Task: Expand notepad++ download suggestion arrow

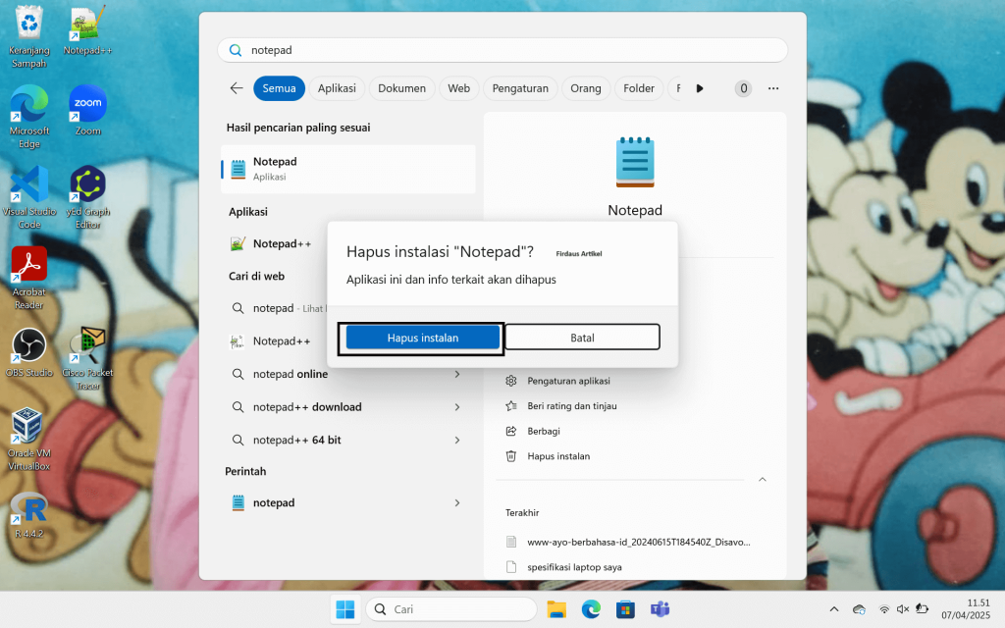Action: point(457,407)
